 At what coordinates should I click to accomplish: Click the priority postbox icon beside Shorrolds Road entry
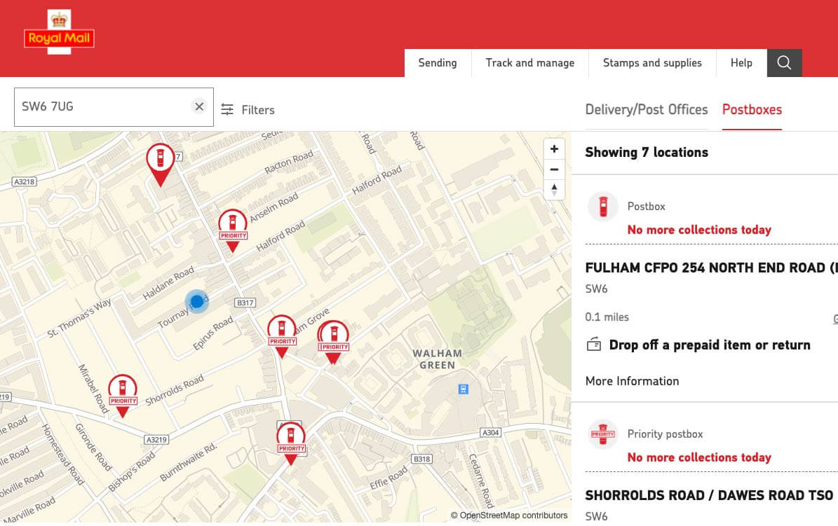click(603, 434)
